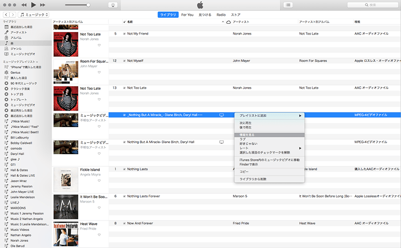This screenshot has height=248, width=401.
Task: Open the Bill LaBounty playlist
Action: (x=20, y=137)
